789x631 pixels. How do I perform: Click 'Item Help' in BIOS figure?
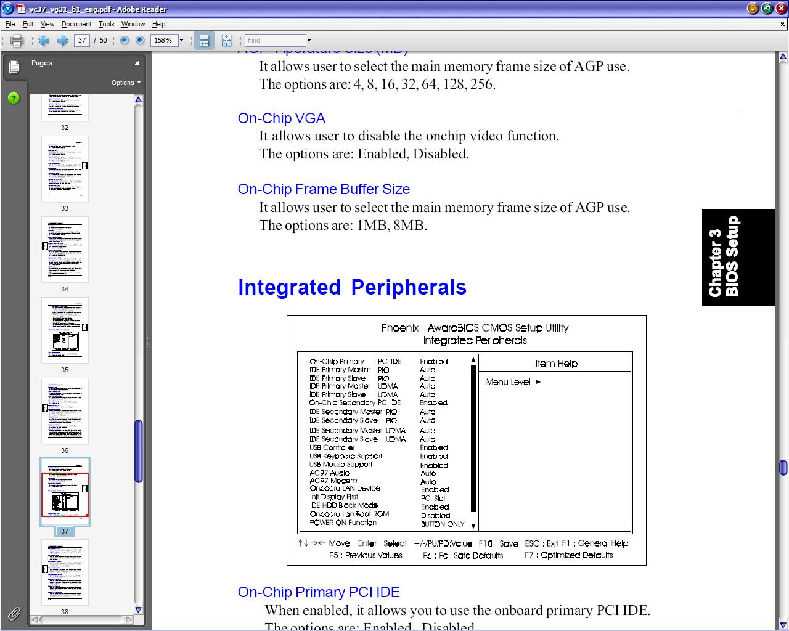556,364
